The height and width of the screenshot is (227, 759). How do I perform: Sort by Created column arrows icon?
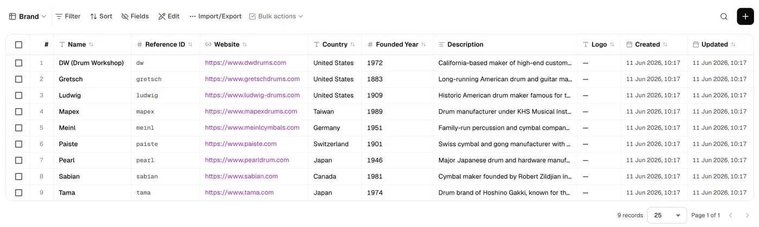click(665, 44)
